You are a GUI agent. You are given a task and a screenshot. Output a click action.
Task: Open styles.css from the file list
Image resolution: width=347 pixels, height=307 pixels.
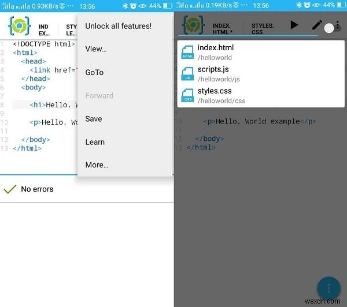(x=261, y=96)
